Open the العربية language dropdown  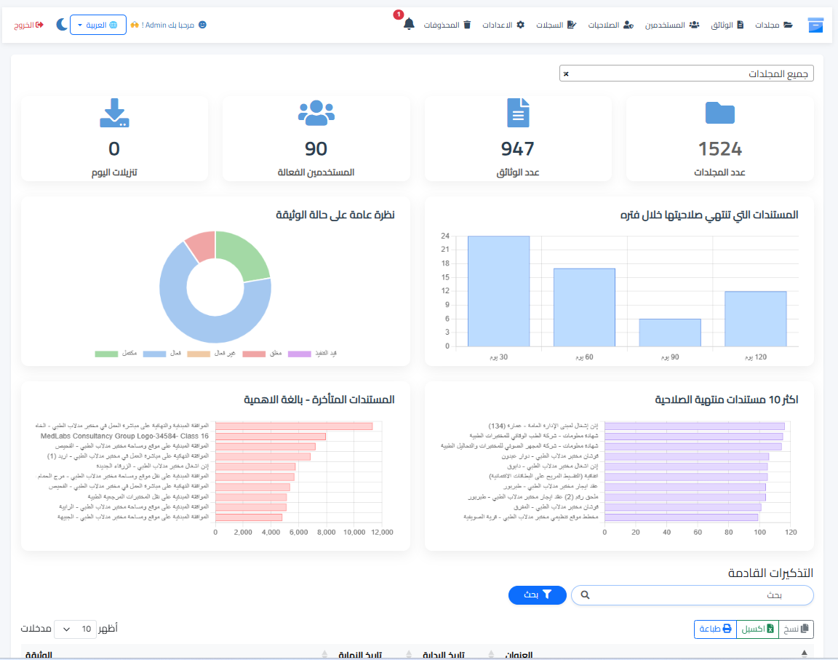coord(97,23)
